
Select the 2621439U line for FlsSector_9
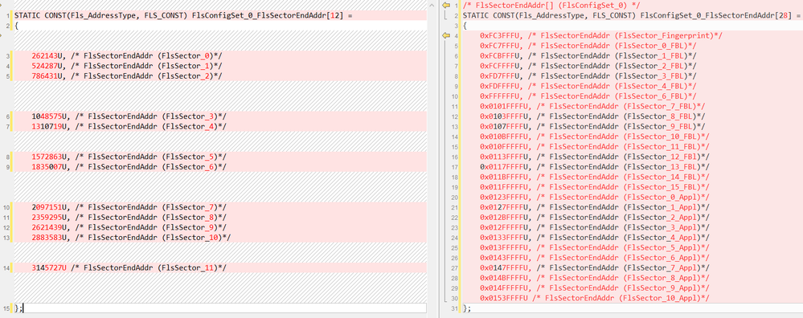click(220, 227)
